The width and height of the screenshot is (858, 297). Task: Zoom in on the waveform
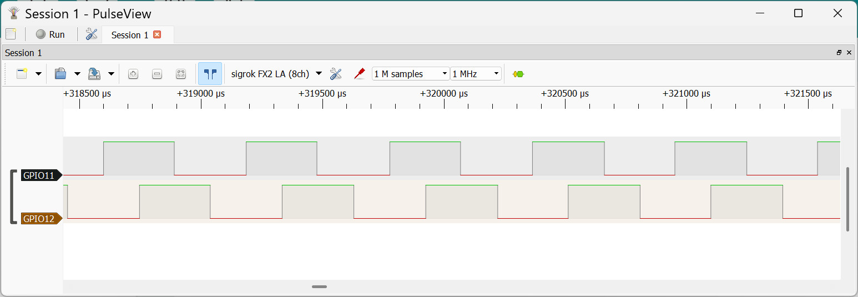(x=133, y=74)
